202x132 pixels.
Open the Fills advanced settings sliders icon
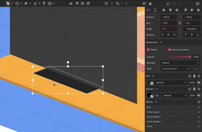click(x=190, y=76)
